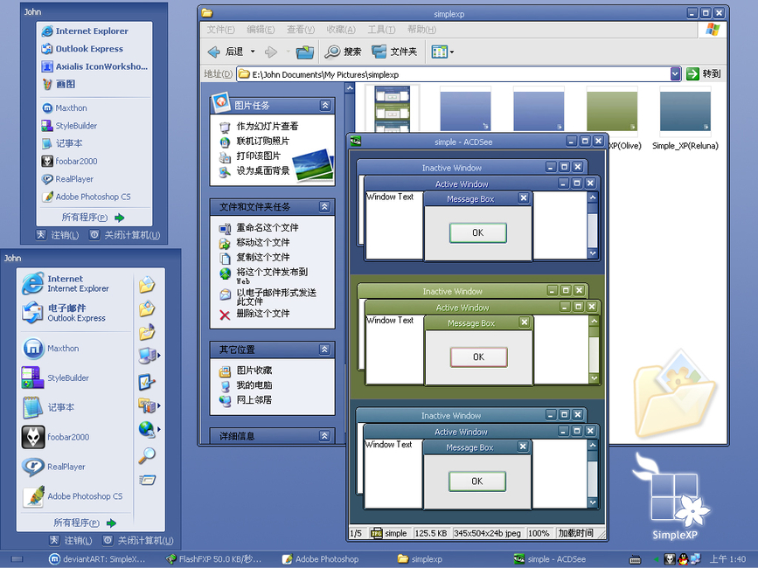Click 注销(L) in upper start menu
This screenshot has width=758, height=568.
58,235
